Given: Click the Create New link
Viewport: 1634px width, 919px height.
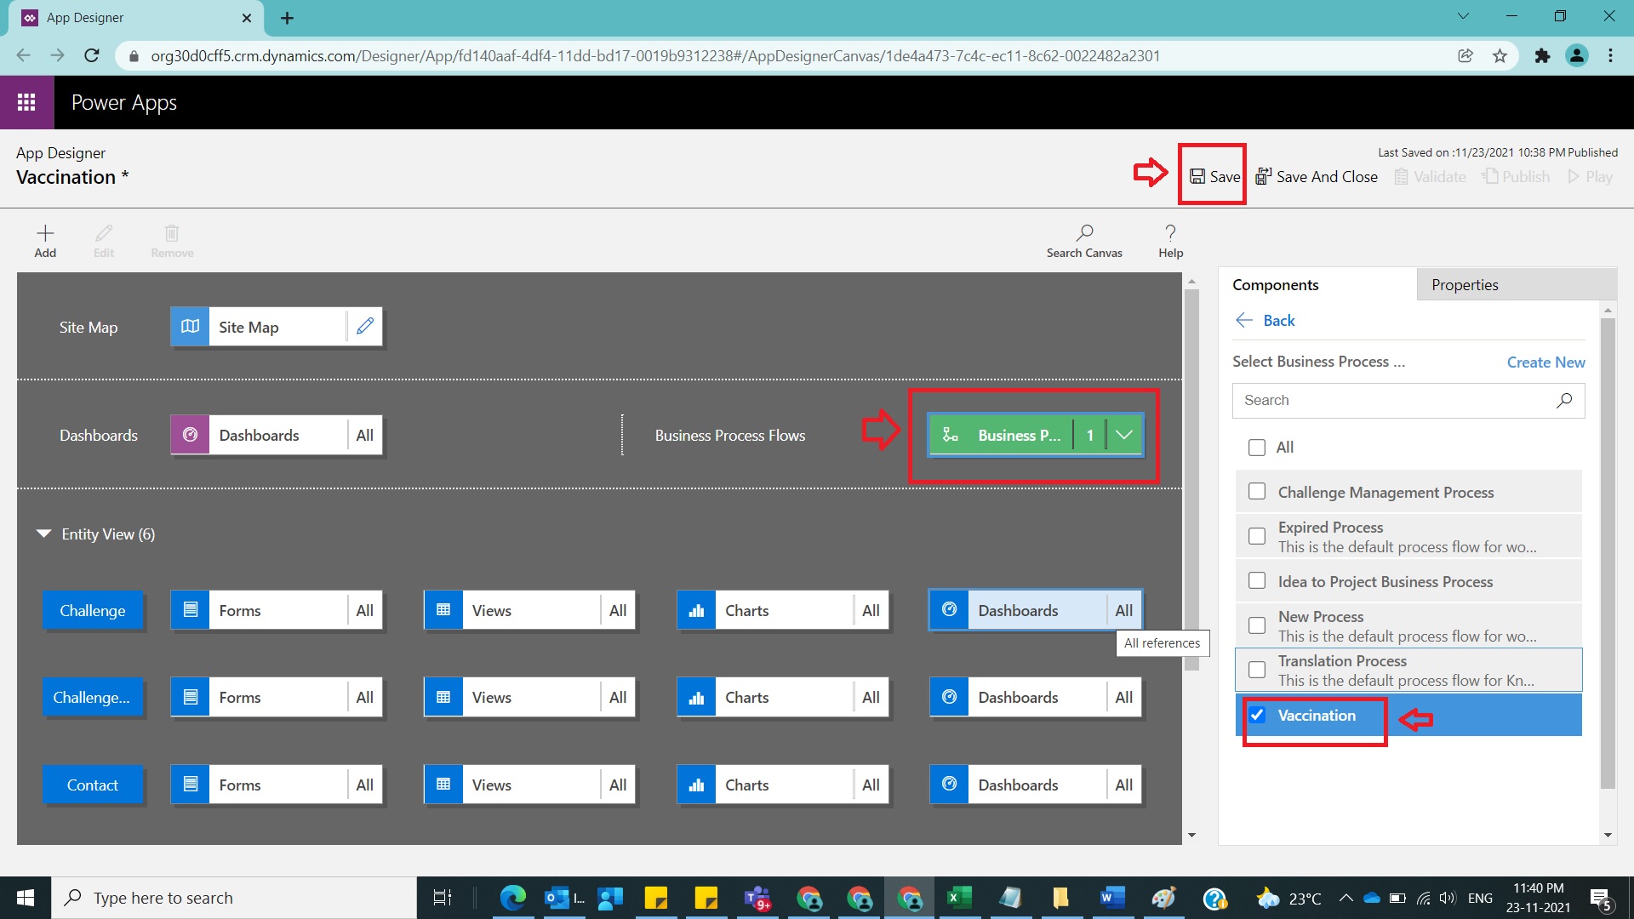Looking at the screenshot, I should pos(1545,362).
